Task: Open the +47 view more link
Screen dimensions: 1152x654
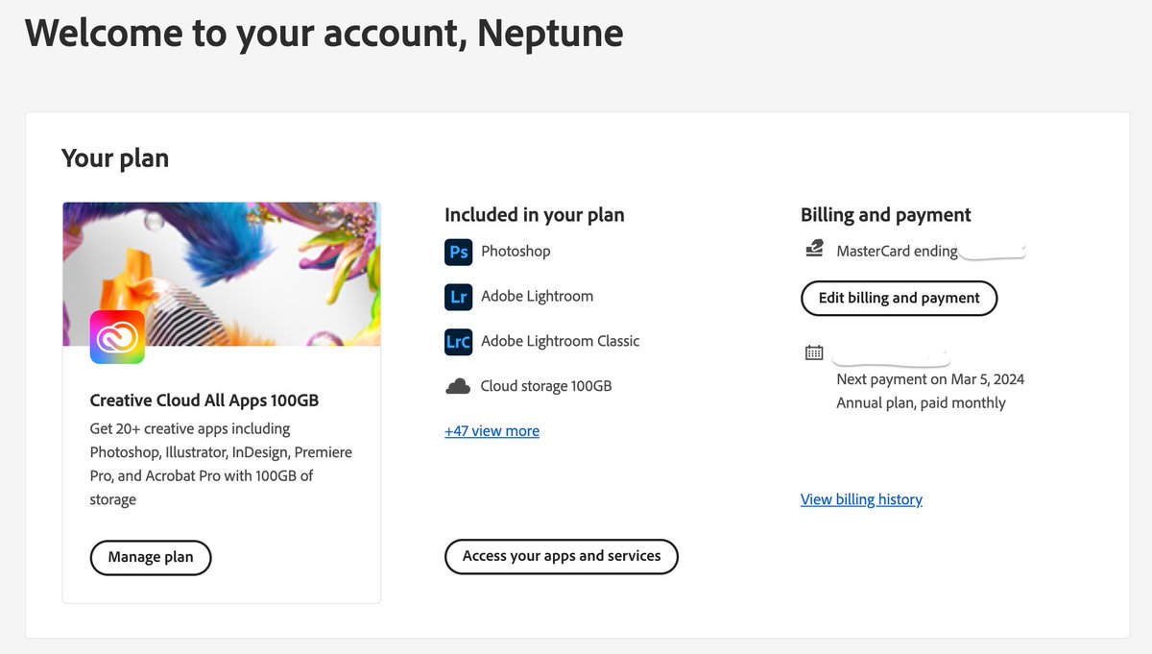Action: coord(492,431)
